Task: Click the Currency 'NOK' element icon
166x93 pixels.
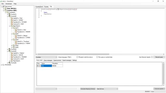Action: [12, 24]
